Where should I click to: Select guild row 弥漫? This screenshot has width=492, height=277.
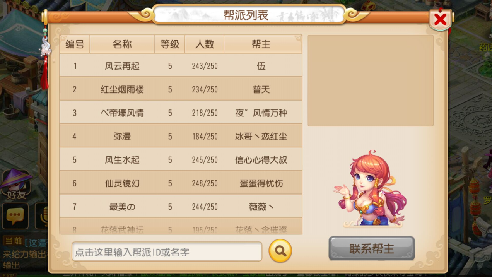[x=181, y=136]
